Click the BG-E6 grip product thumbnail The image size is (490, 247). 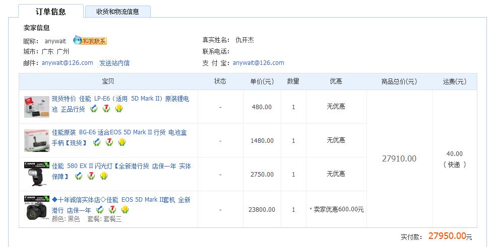click(37, 140)
